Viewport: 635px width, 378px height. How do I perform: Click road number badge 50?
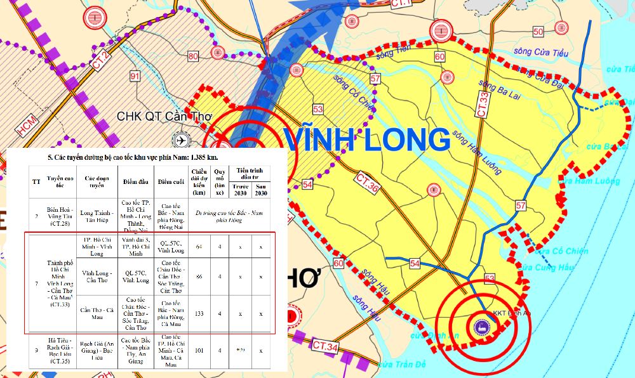(x=538, y=32)
